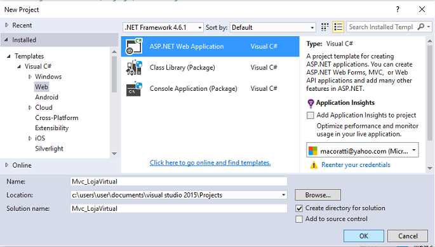Expand the Cloud tree node
This screenshot has width=435, height=247.
30,108
